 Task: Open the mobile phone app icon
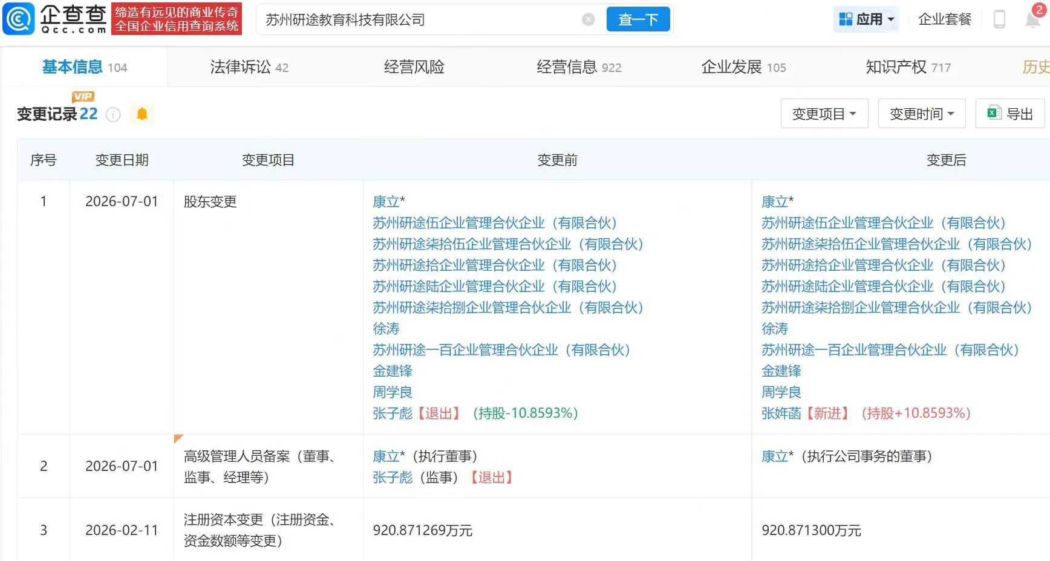click(x=999, y=19)
